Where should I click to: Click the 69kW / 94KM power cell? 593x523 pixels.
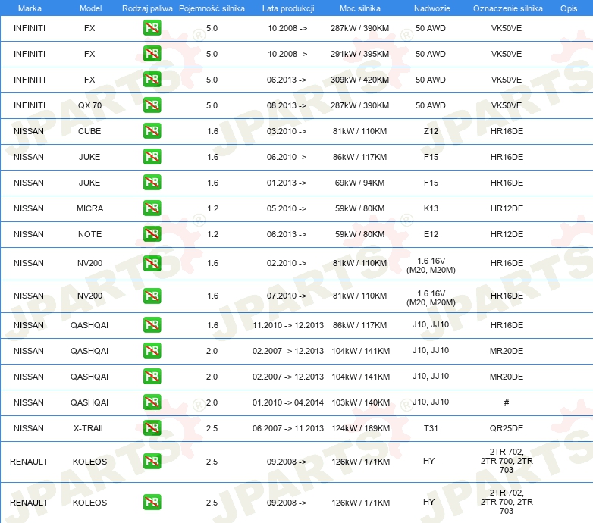point(359,183)
